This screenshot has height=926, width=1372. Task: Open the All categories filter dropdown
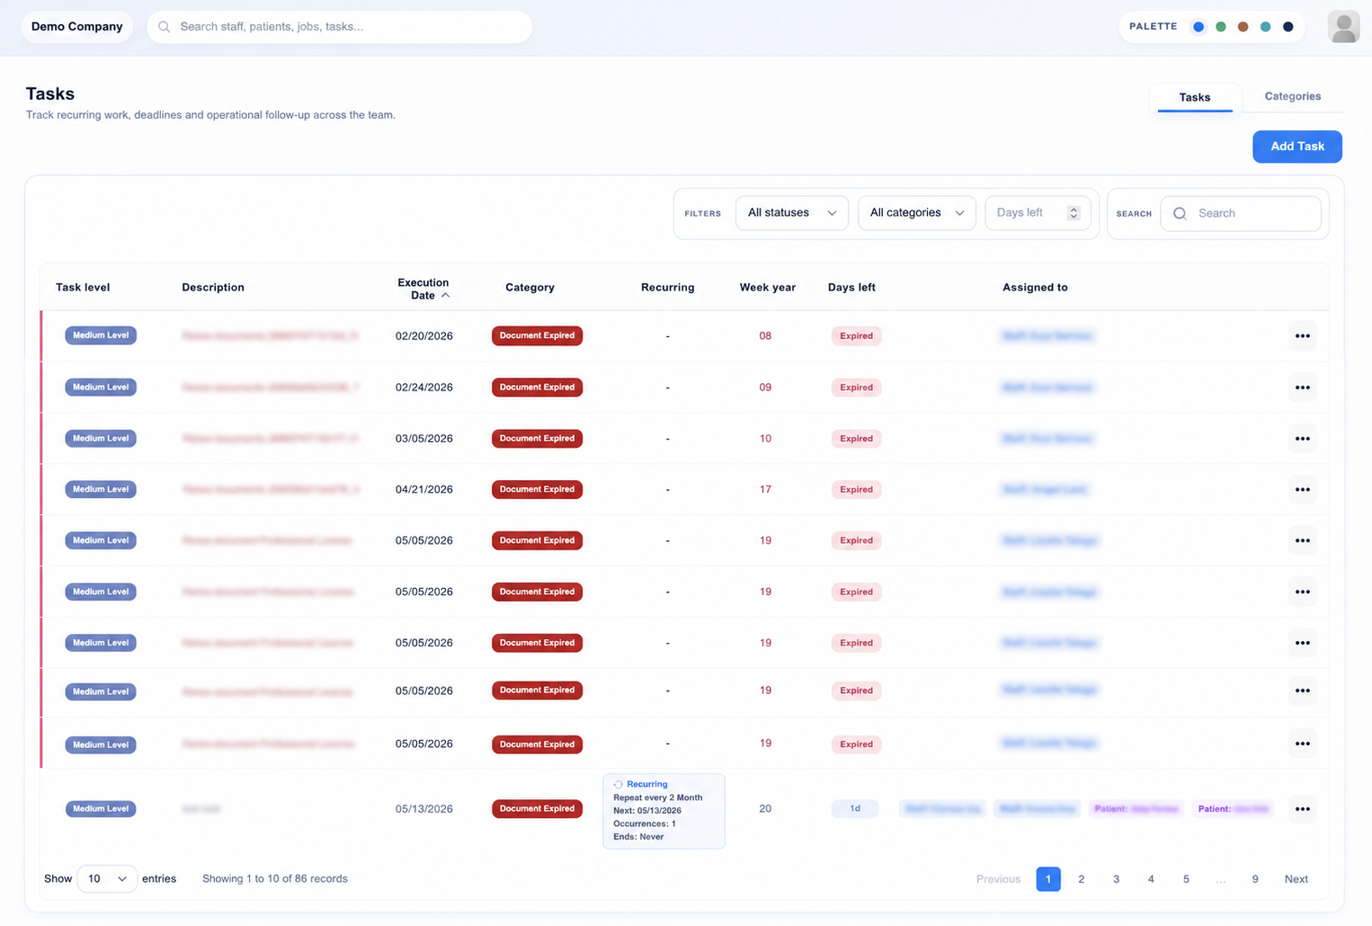pyautogui.click(x=916, y=213)
